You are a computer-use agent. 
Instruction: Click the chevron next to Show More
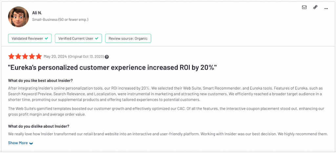pyautogui.click(x=31, y=143)
